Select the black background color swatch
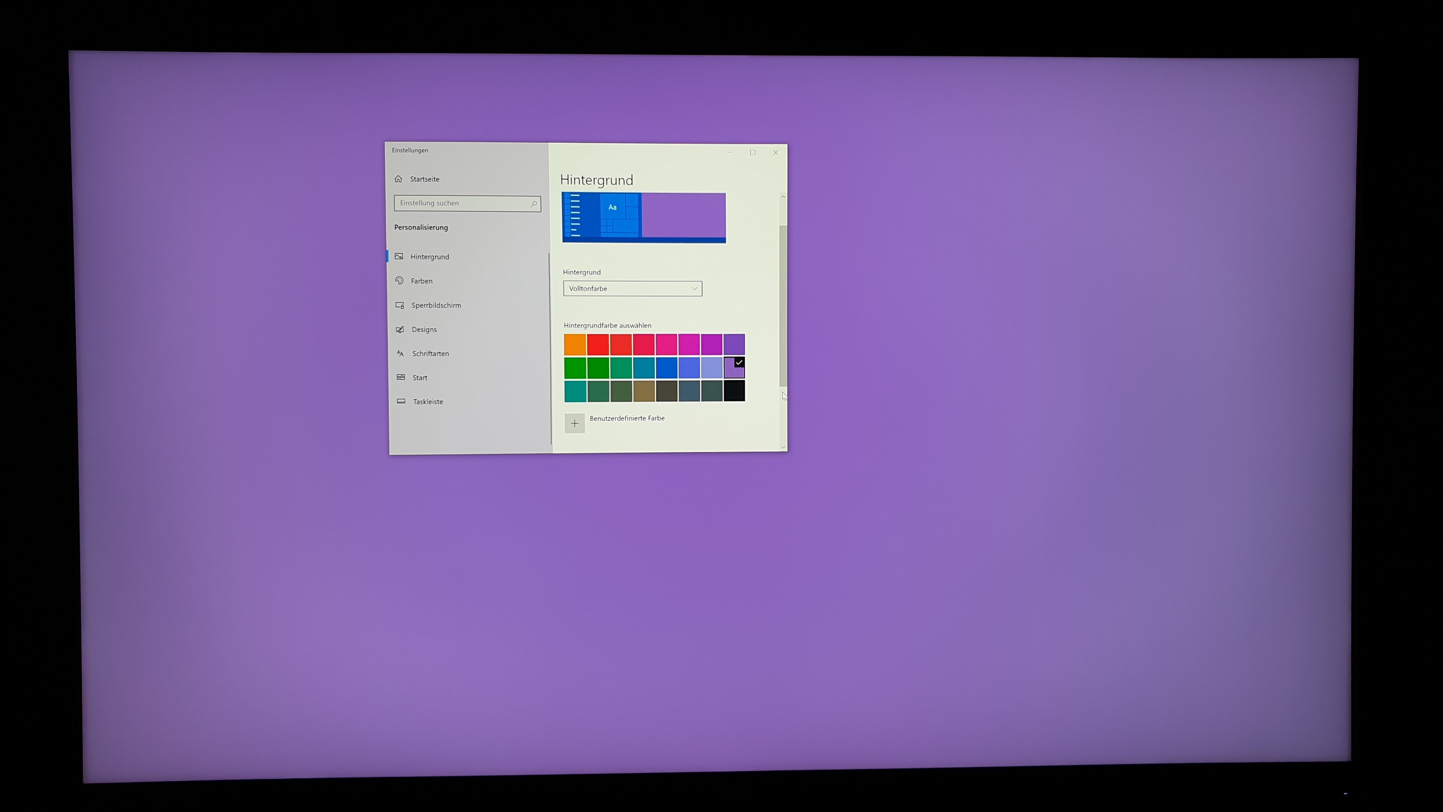The width and height of the screenshot is (1443, 812). tap(734, 391)
